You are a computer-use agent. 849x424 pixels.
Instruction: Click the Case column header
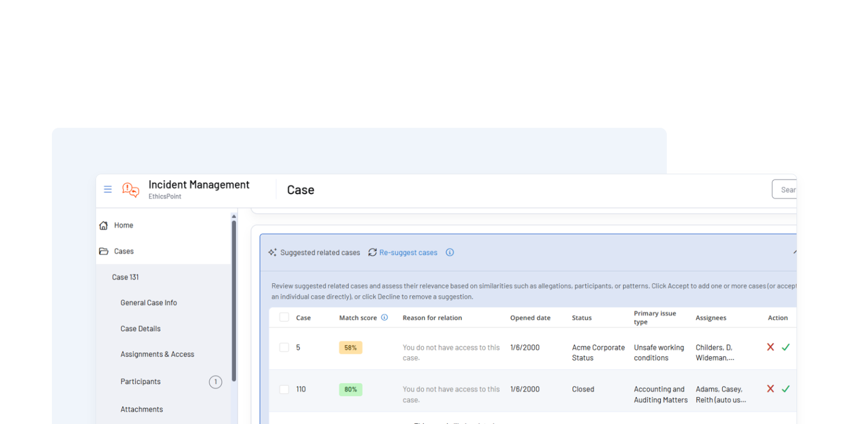(x=303, y=318)
